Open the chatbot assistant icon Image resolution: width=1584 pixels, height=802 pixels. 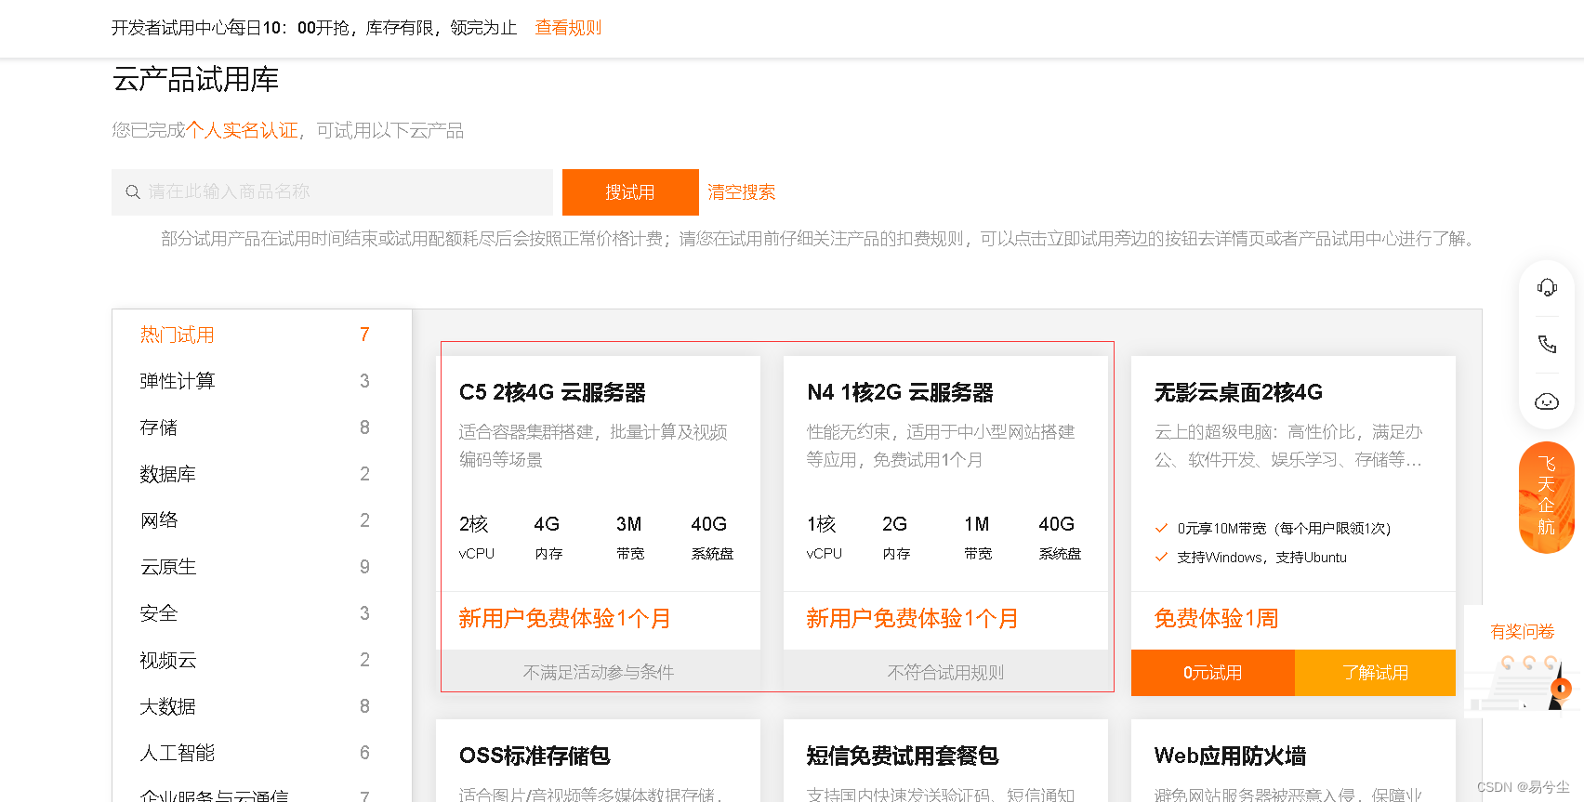pyautogui.click(x=1547, y=401)
